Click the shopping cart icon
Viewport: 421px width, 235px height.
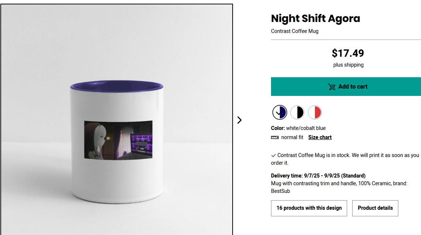point(332,87)
